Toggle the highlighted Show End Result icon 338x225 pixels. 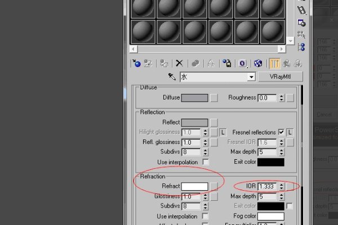[274, 64]
